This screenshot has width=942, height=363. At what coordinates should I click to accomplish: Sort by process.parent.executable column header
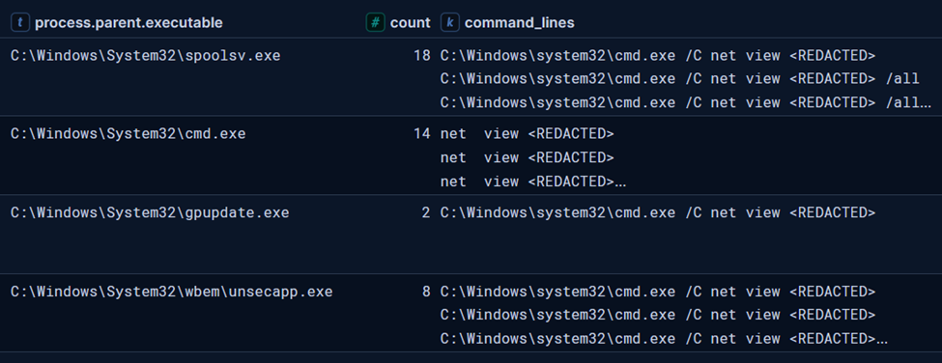128,23
